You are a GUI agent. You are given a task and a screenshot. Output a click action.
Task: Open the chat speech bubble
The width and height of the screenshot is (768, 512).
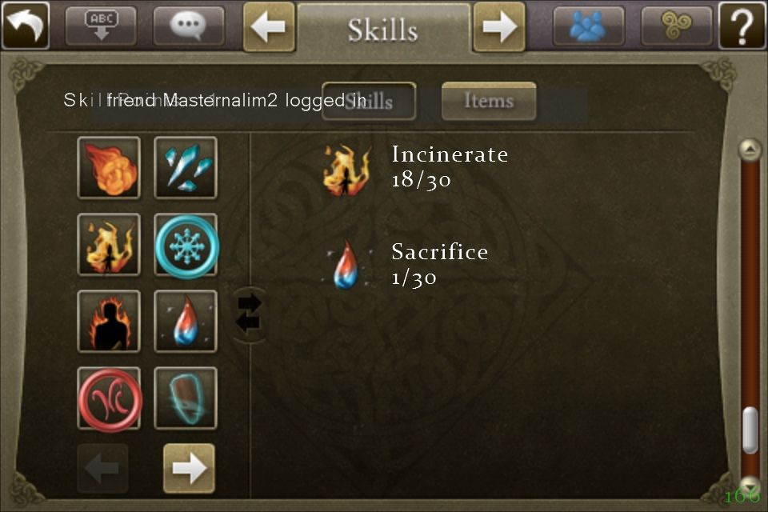(x=189, y=26)
